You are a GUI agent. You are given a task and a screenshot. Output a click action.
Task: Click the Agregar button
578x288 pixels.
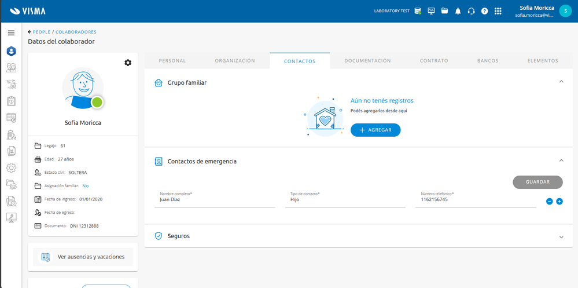pos(375,130)
